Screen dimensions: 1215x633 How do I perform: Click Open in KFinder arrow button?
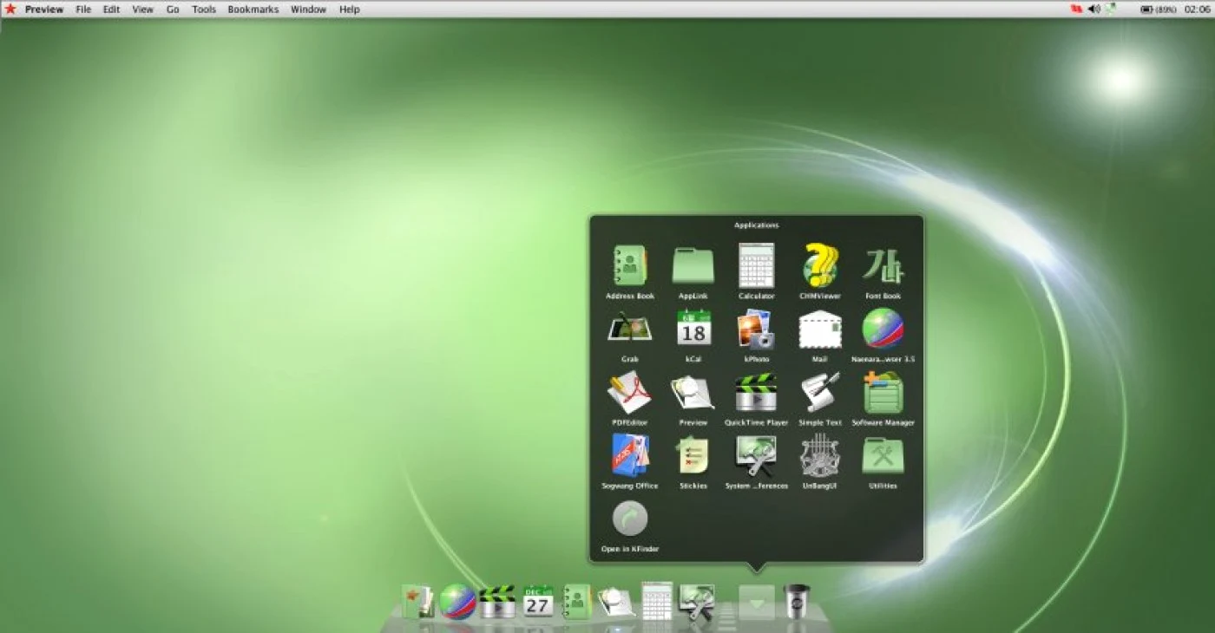point(630,519)
